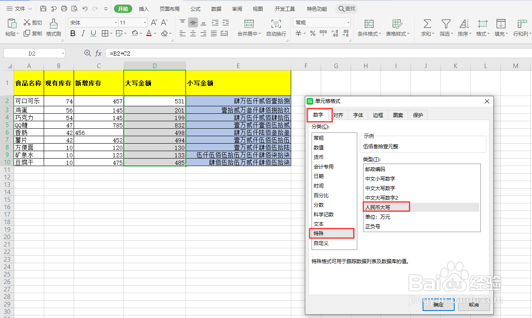Viewport: 532px width, 318px height.
Task: Expand Table Style (表格样式) dropdown
Action: 408,34
